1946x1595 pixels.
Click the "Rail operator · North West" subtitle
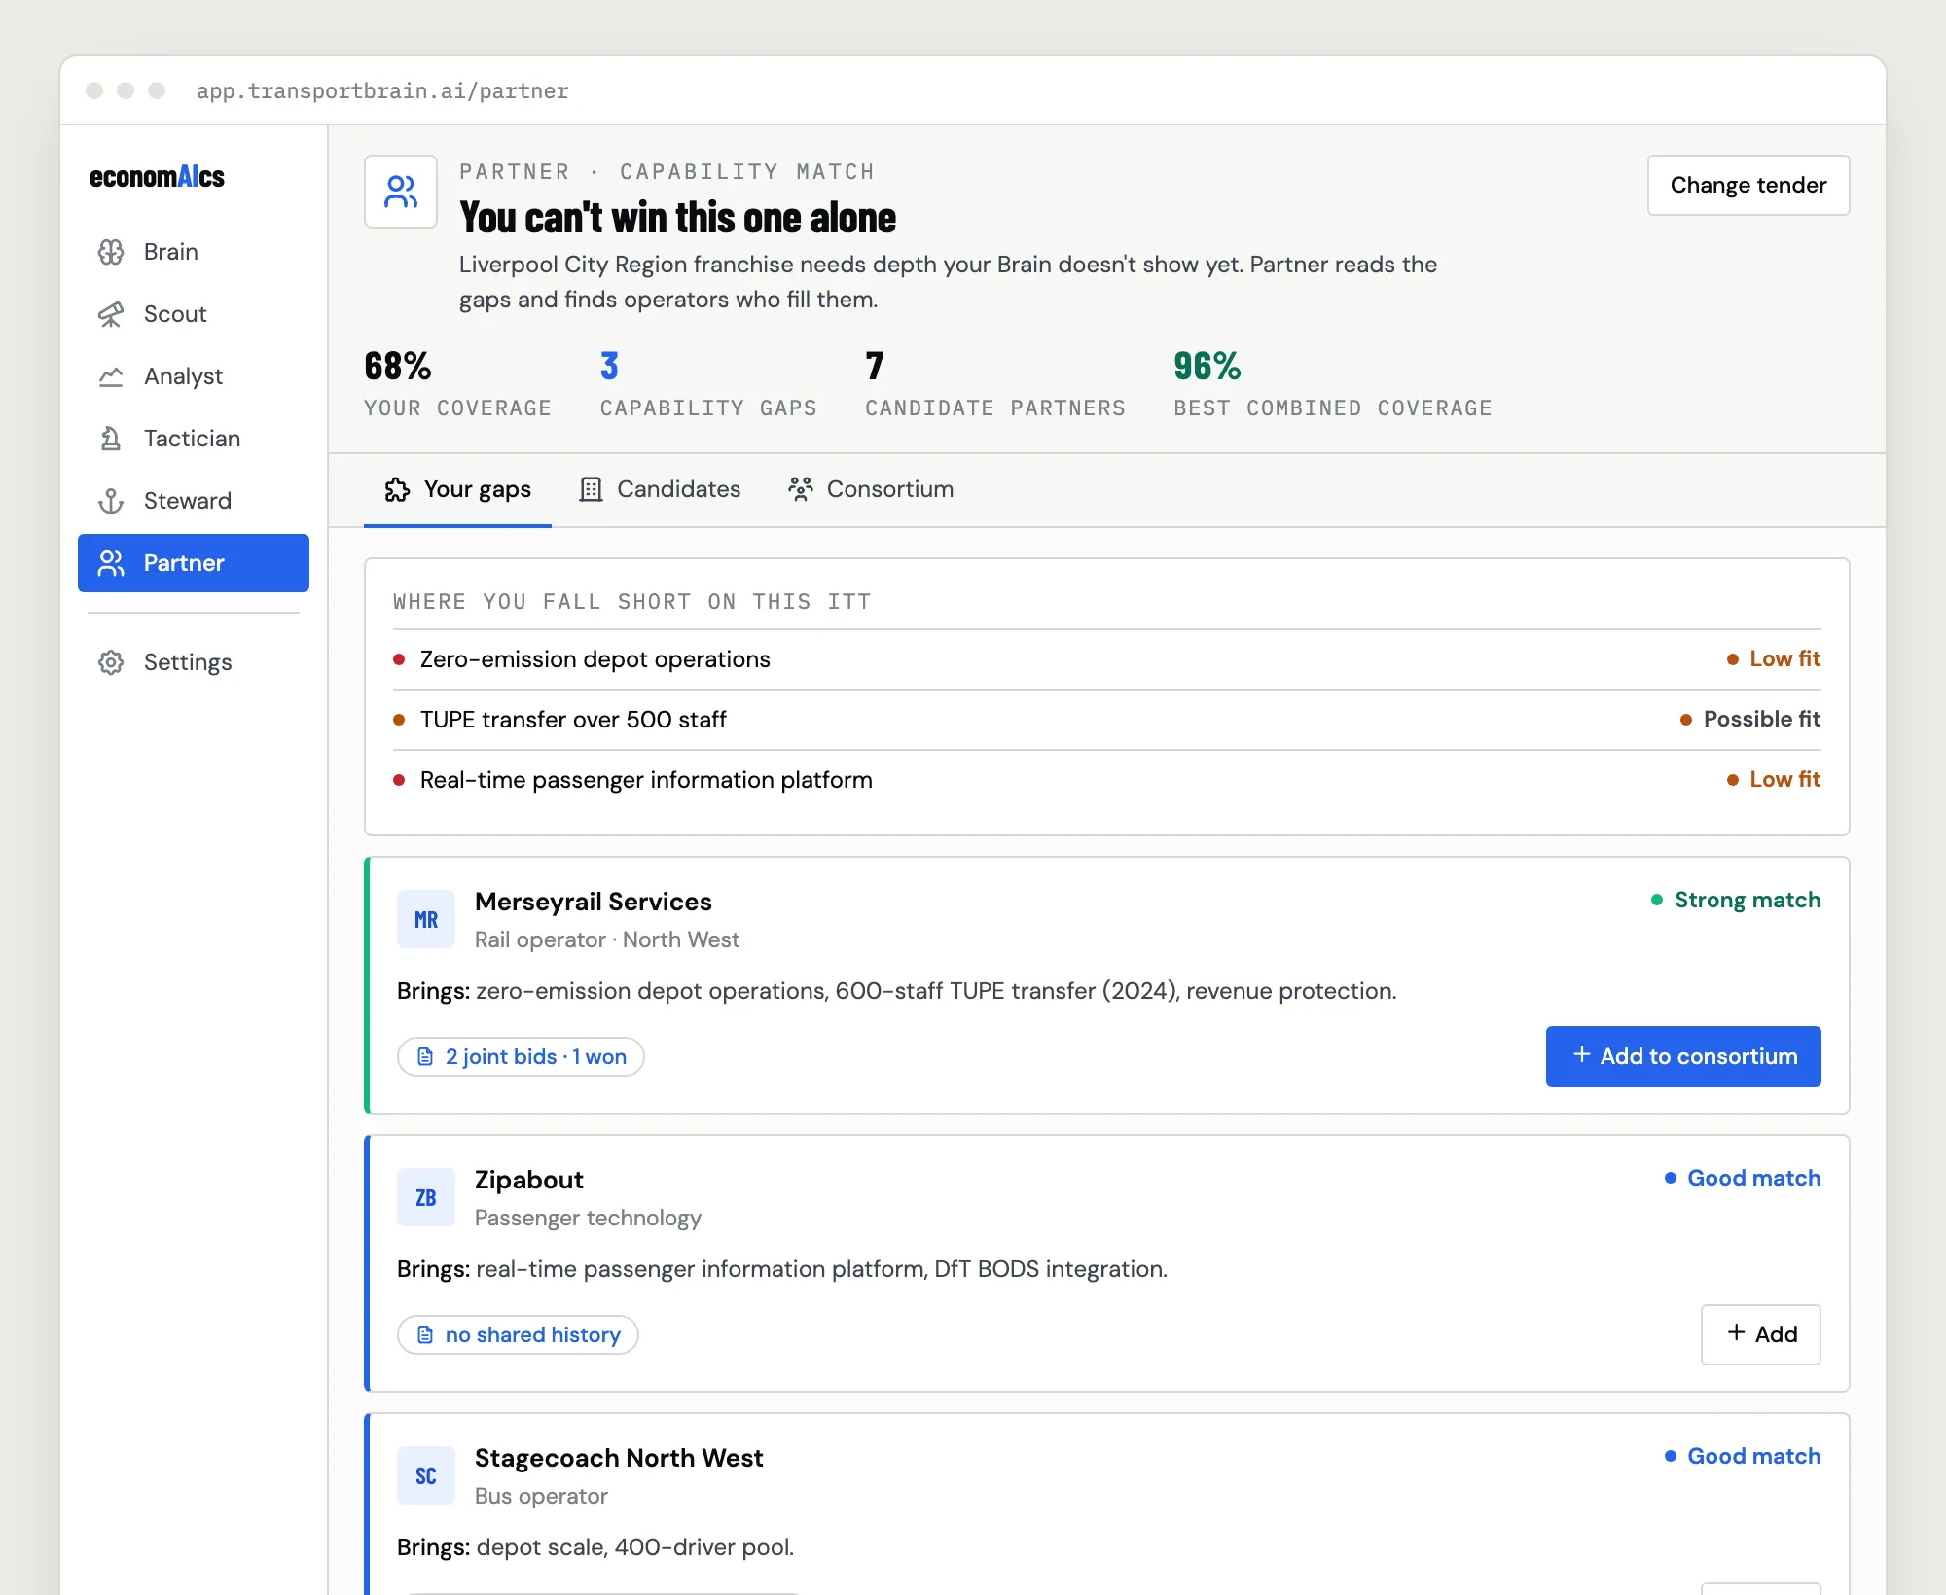click(x=607, y=939)
